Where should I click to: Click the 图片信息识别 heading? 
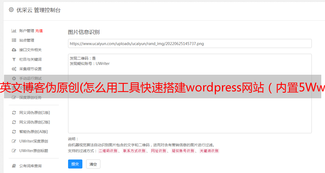pos(84,32)
